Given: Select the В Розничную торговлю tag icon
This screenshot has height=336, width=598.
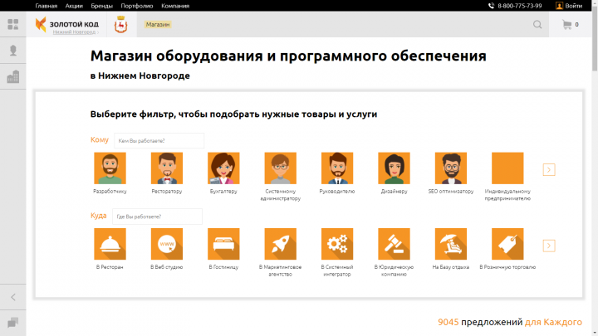Looking at the screenshot, I should (x=507, y=244).
